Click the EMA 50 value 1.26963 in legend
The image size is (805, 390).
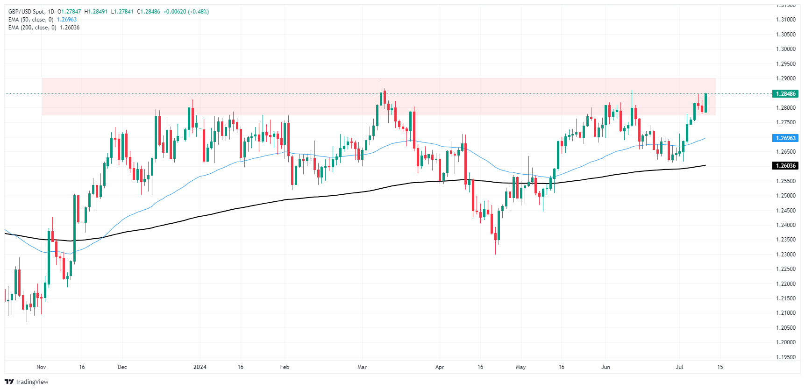tap(67, 20)
